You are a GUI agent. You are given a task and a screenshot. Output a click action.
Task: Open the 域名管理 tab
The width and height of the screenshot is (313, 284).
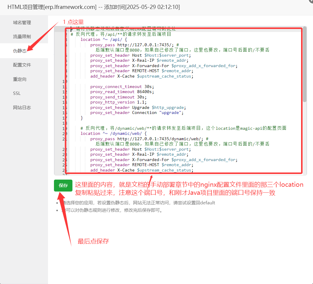(22, 23)
